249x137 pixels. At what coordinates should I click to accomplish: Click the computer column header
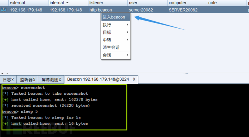click(x=187, y=3)
